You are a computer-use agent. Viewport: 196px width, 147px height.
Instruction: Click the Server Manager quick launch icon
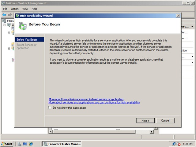(19, 144)
